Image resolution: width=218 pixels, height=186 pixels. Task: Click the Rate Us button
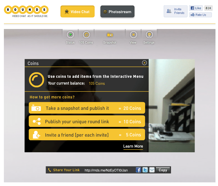pos(200,15)
